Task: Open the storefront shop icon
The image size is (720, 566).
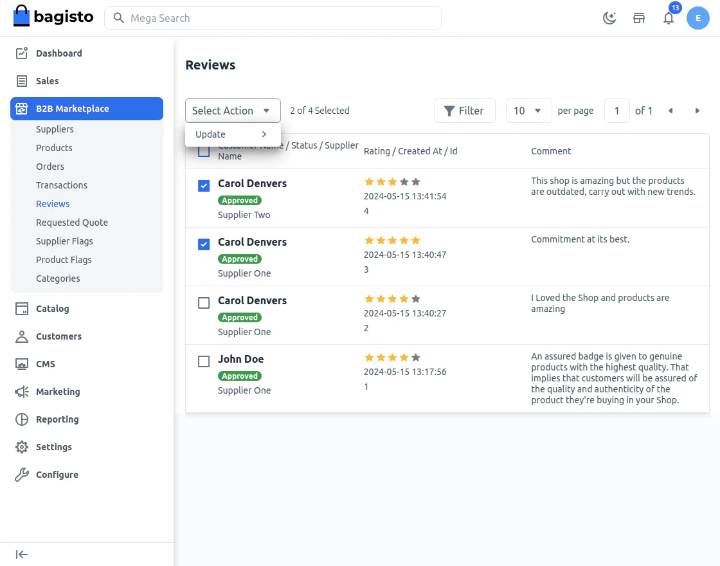Action: [639, 18]
